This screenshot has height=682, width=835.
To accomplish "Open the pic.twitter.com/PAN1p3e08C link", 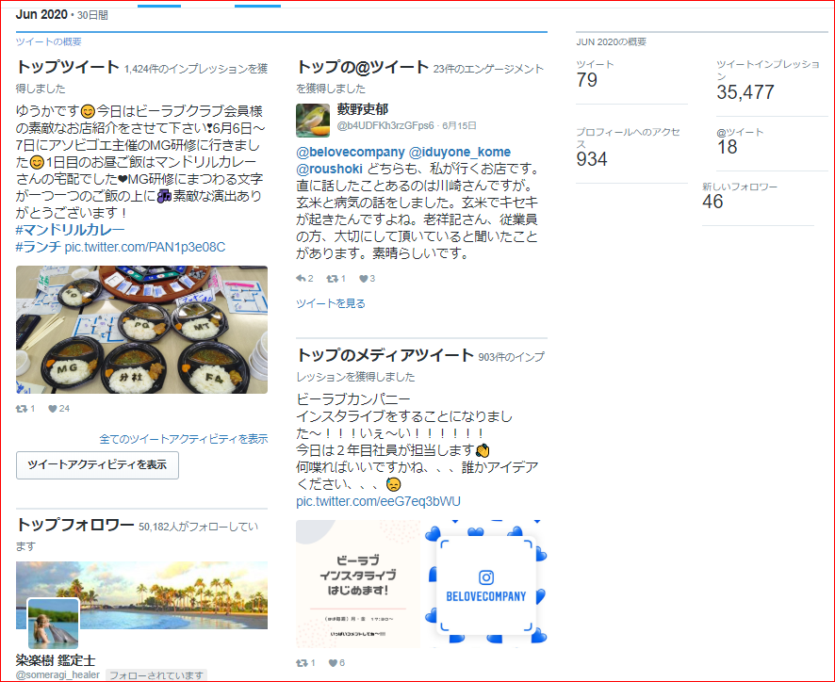I will tap(145, 247).
